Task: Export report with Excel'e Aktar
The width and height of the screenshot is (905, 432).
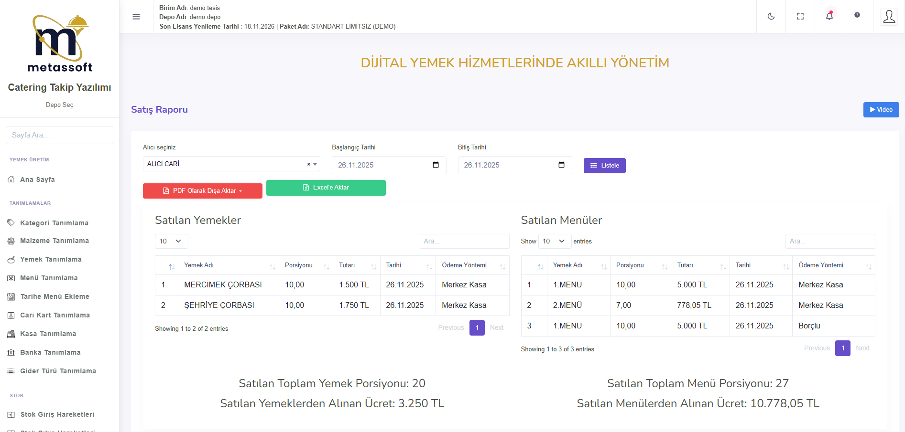Action: (x=326, y=188)
